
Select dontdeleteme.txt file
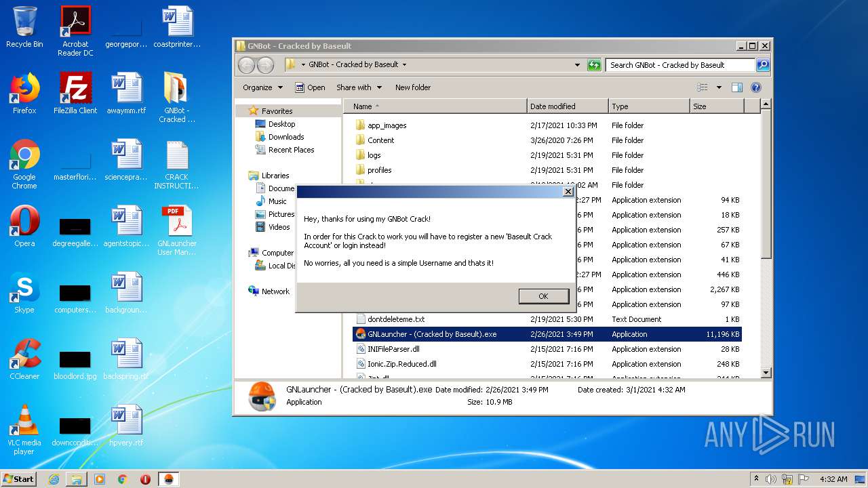click(x=395, y=319)
